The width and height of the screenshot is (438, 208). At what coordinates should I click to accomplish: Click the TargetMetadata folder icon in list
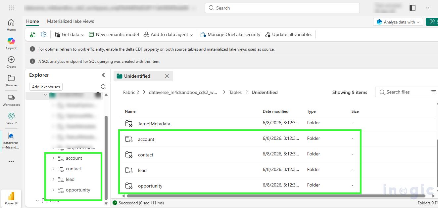(129, 123)
